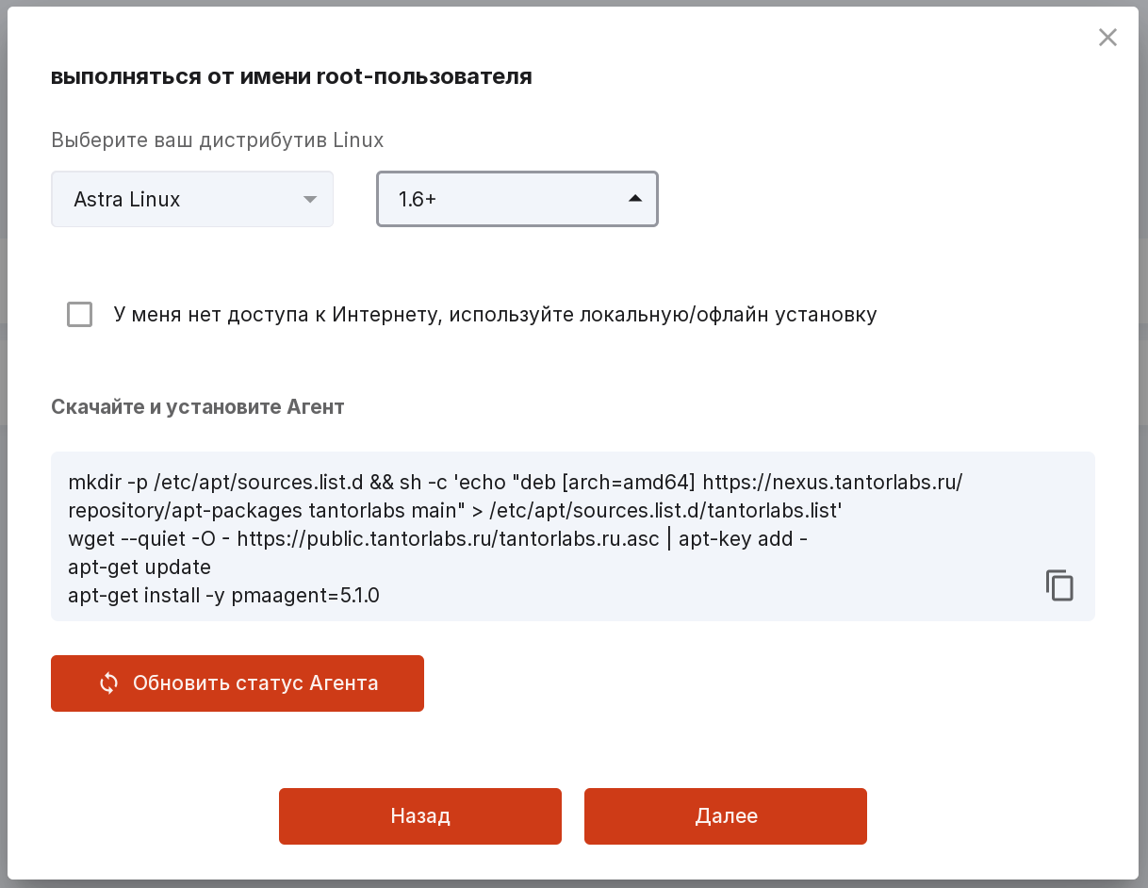This screenshot has height=888, width=1148.
Task: Copy the agent install commands
Action: pos(1059,585)
